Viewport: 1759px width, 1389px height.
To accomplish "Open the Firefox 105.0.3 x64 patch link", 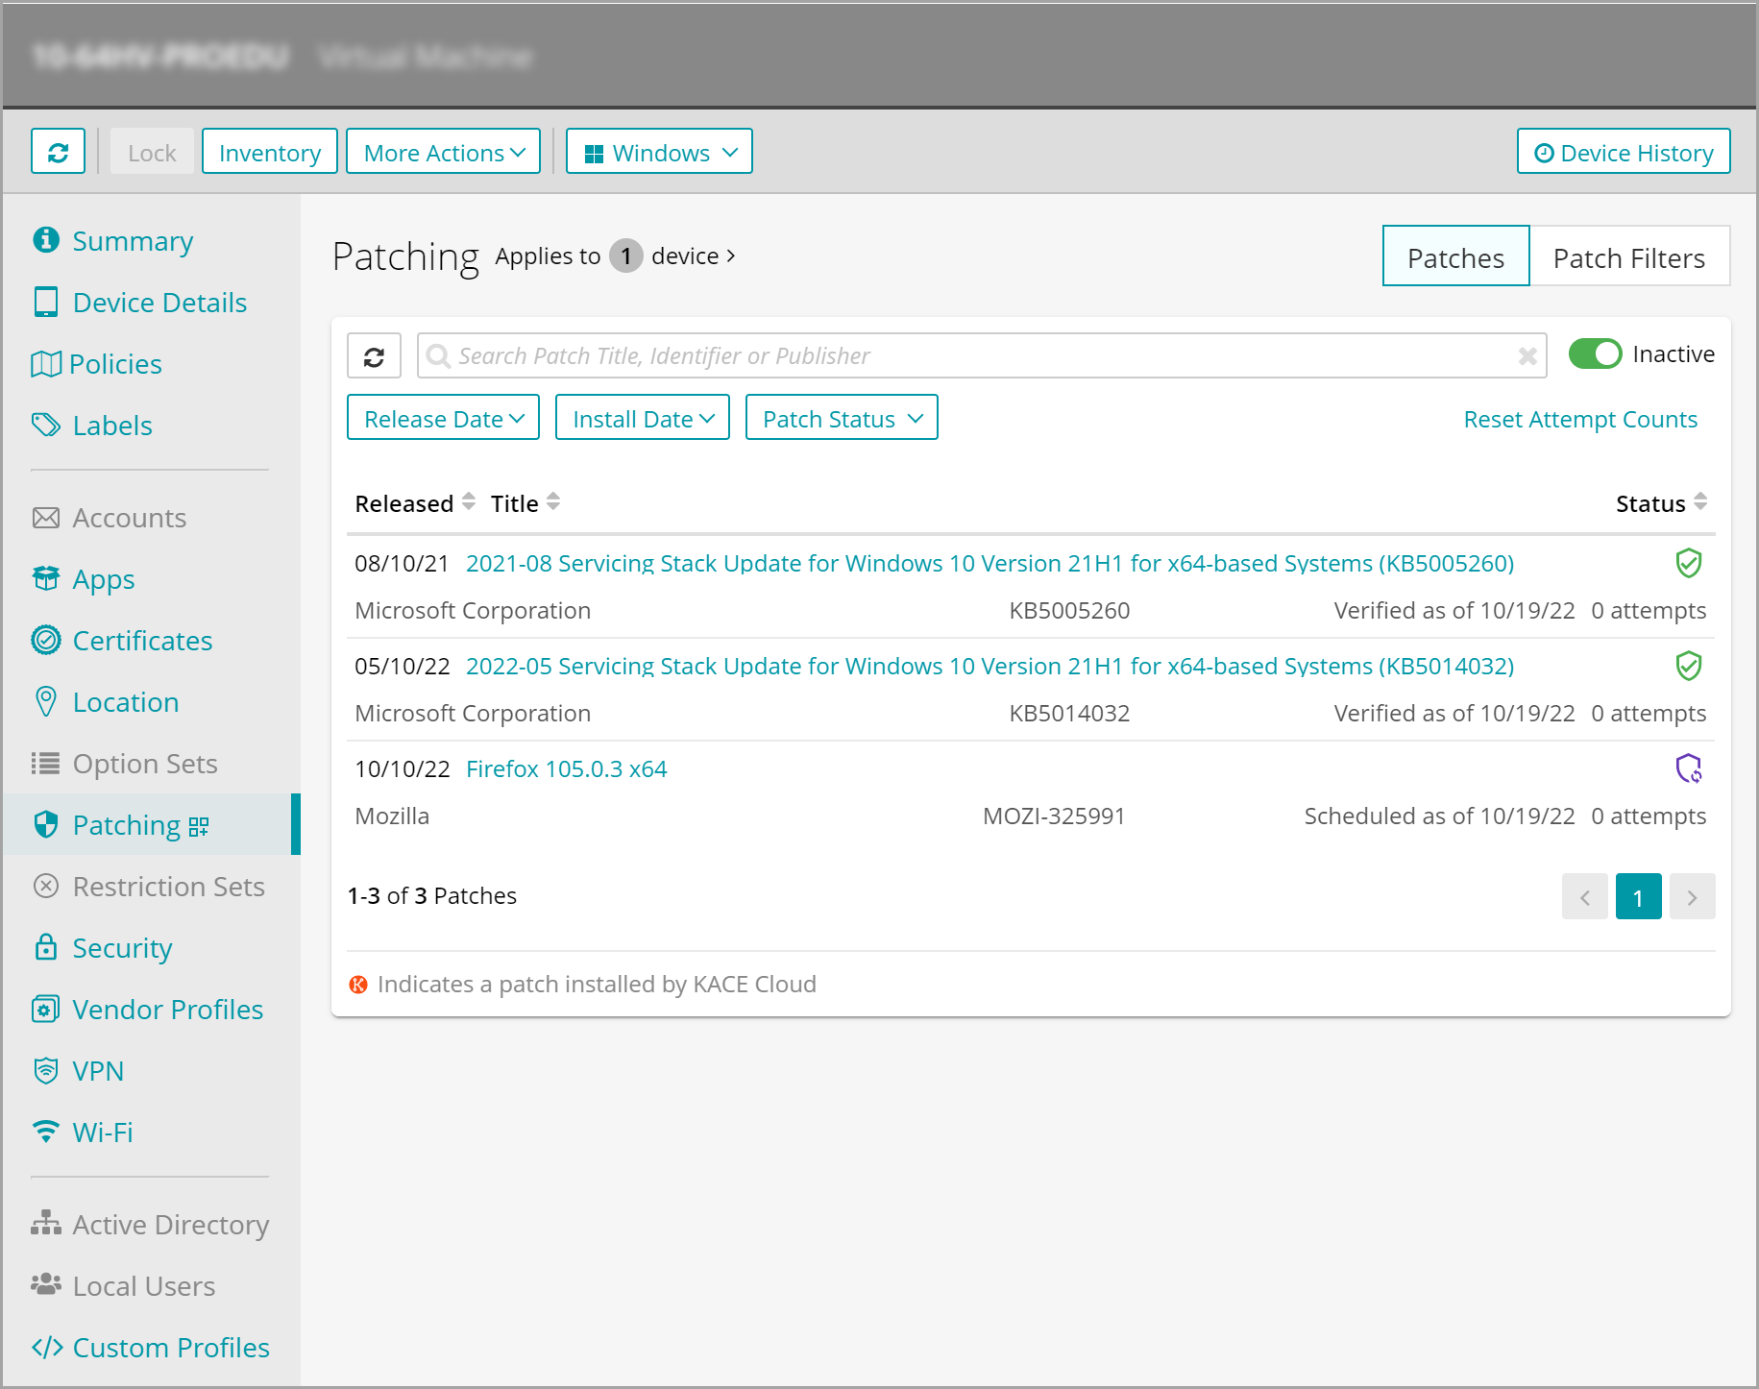I will click(x=566, y=769).
